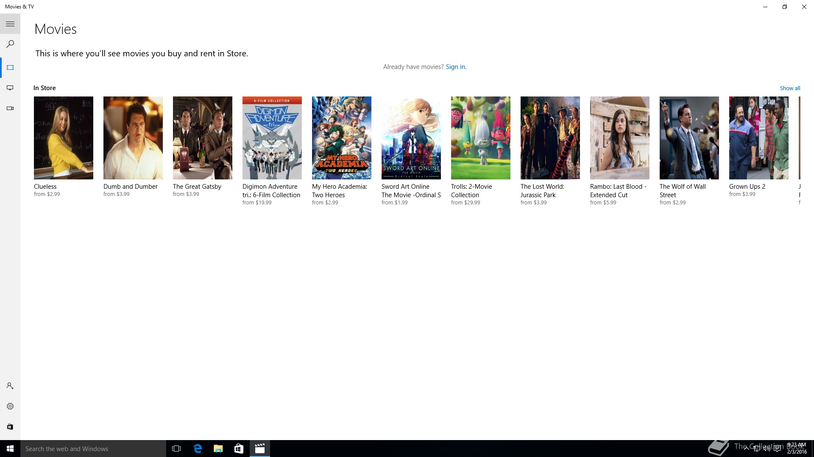
Task: Switch to the TV shows sidebar icon
Action: (10, 88)
